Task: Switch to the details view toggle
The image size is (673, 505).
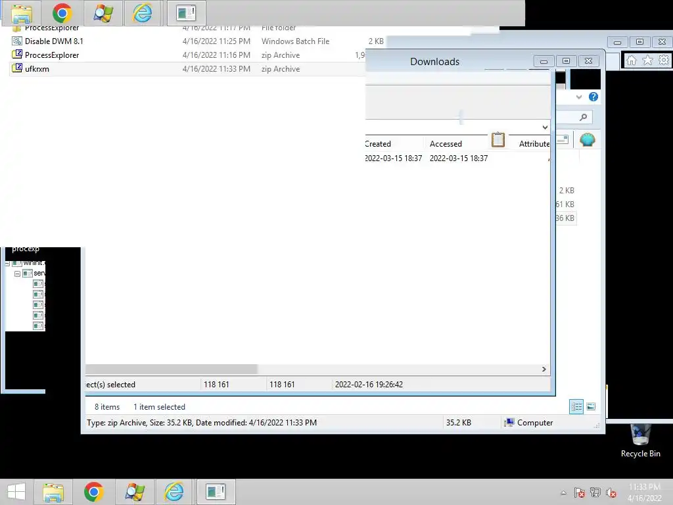Action: [x=576, y=406]
